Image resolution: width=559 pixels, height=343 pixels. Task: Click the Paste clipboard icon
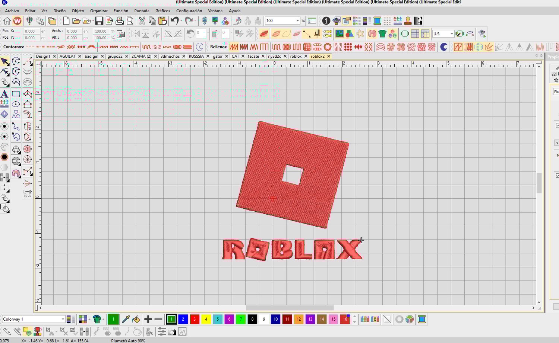[162, 21]
